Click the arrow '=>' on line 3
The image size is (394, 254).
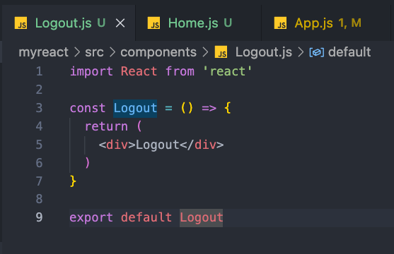point(209,109)
